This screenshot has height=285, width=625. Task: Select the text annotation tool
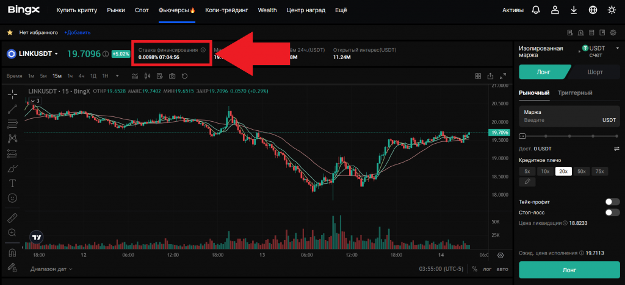12,183
